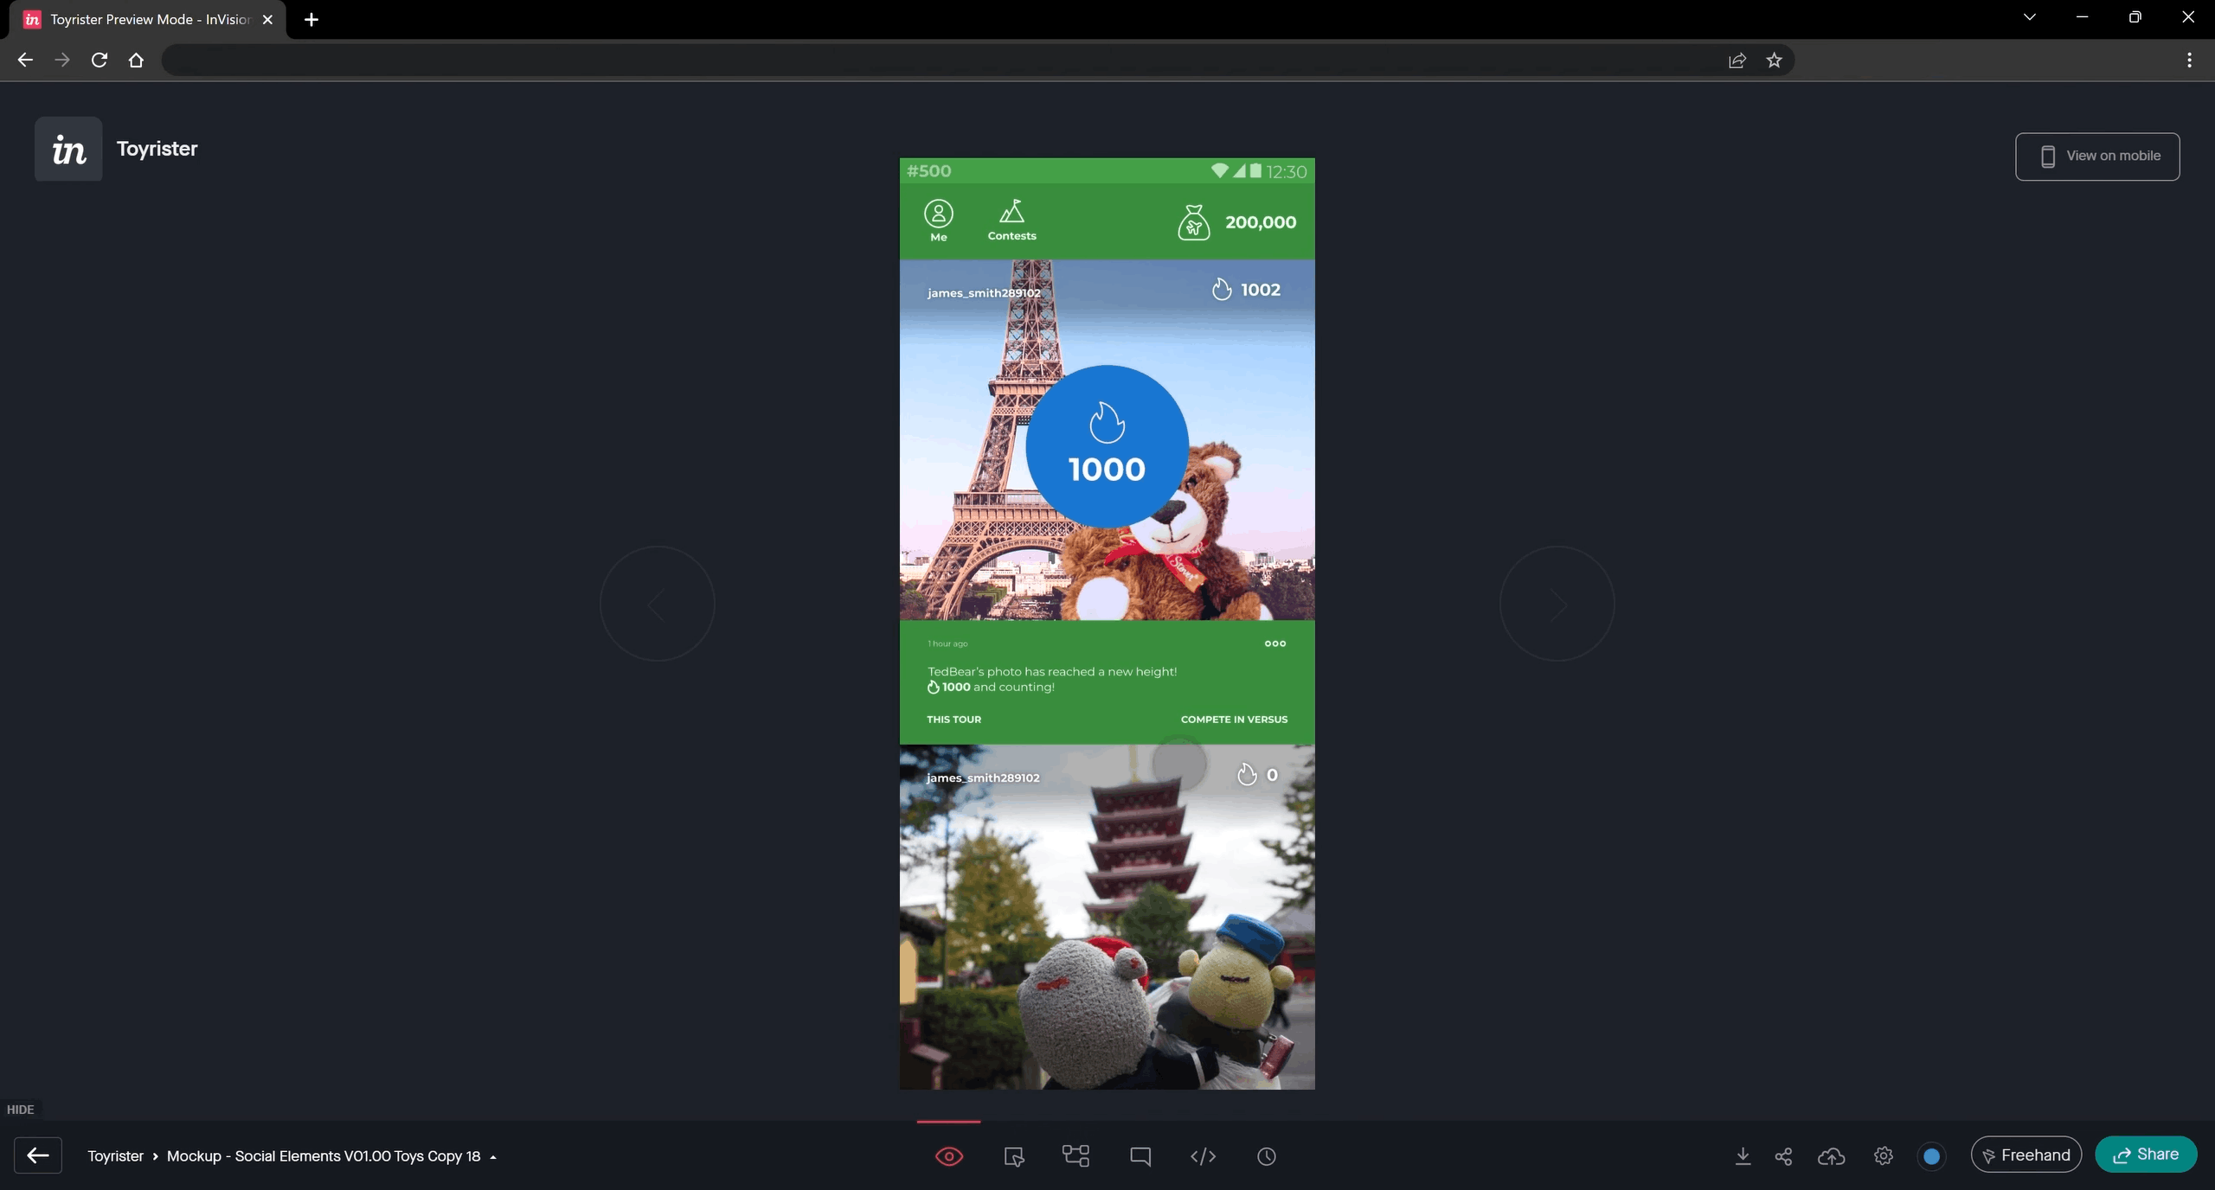Select the Toyrister Preview Mode tab
2215x1190 pixels.
pyautogui.click(x=149, y=19)
